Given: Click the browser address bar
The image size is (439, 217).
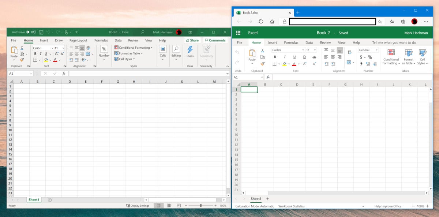Looking at the screenshot, I should [333, 22].
